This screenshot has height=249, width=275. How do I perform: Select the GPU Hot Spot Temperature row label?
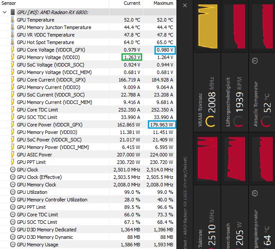45,42
